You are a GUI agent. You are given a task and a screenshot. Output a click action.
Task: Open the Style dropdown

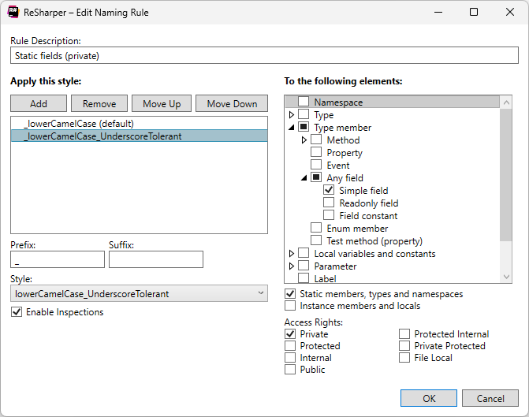coord(139,294)
